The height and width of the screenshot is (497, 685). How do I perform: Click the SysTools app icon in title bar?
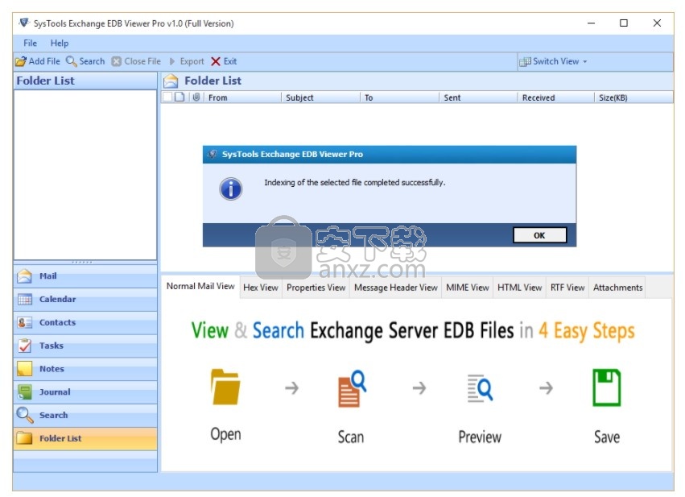pyautogui.click(x=24, y=23)
